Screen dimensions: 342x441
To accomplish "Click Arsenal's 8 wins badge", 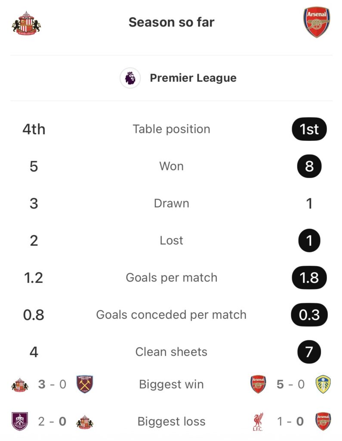I will pos(309,166).
